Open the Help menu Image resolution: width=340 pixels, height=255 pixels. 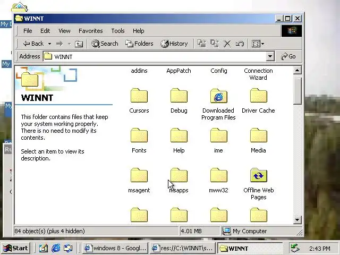(138, 31)
